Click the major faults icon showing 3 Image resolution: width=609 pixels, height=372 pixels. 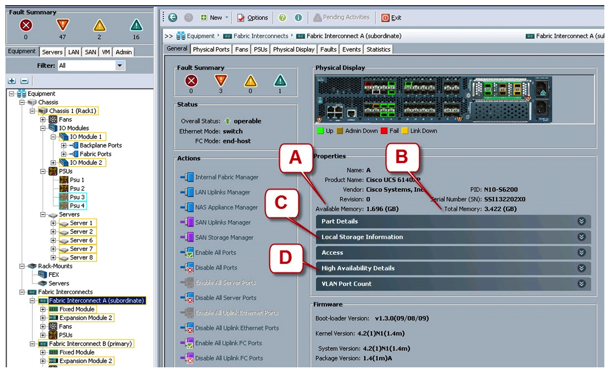pyautogui.click(x=221, y=81)
